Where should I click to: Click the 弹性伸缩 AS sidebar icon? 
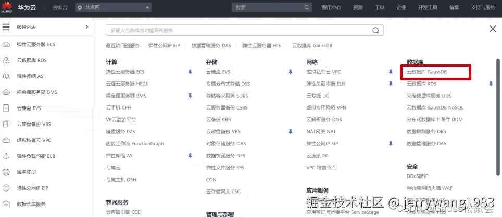click(x=6, y=76)
